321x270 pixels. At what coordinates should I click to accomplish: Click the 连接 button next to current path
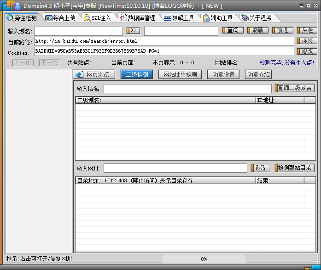(307, 41)
